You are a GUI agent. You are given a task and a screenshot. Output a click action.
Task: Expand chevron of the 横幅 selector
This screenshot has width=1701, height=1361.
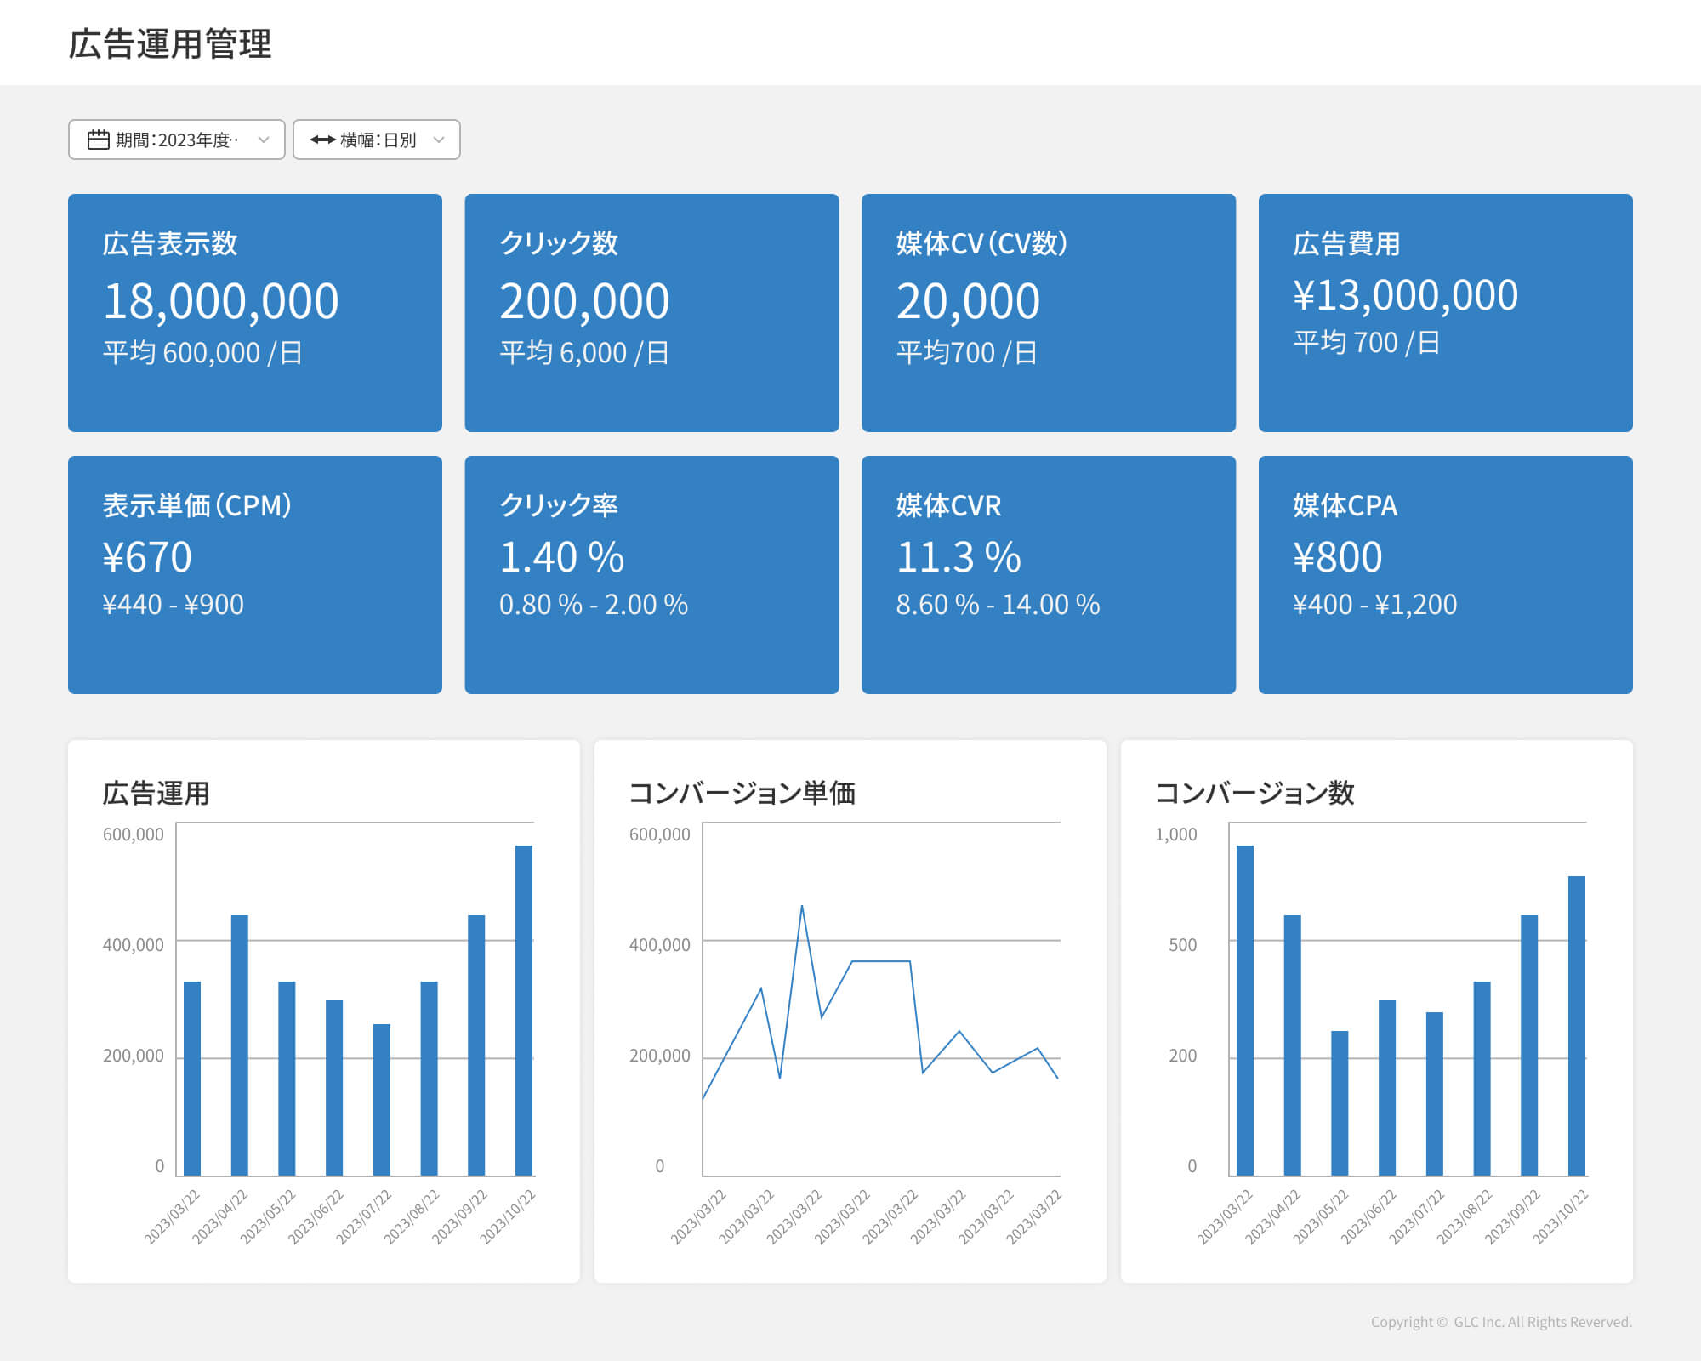click(x=439, y=140)
